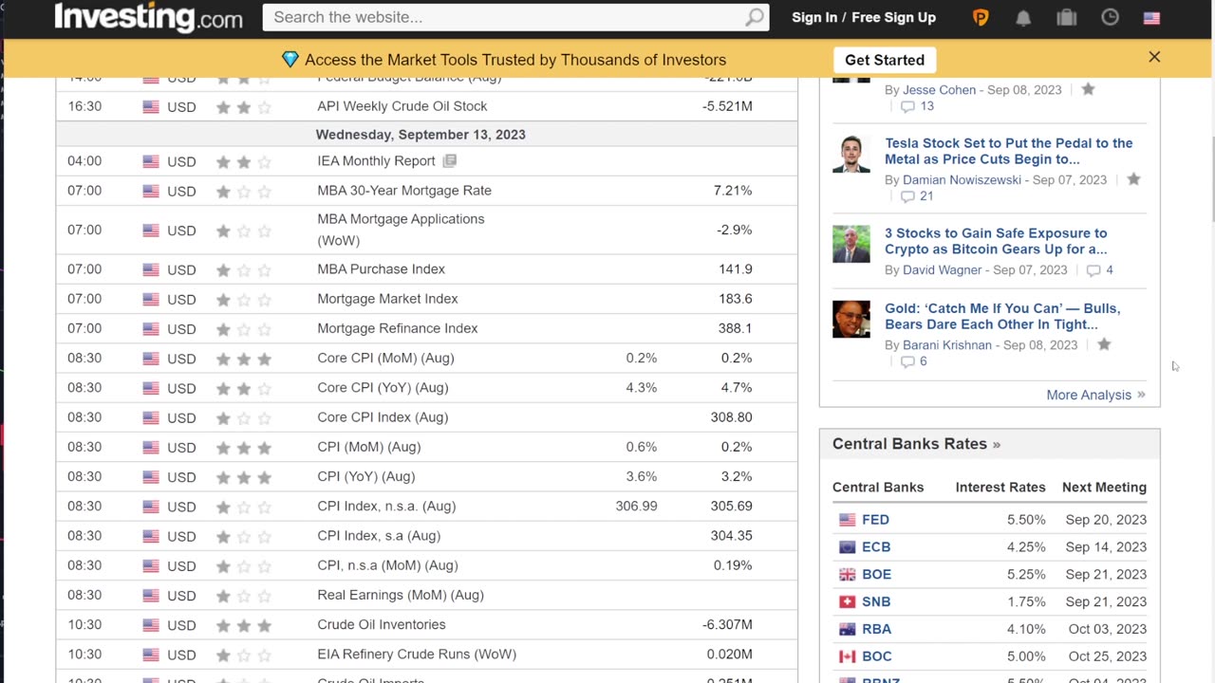Open the Tesla Stock price cuts article
This screenshot has height=683, width=1215.
pyautogui.click(x=1008, y=151)
